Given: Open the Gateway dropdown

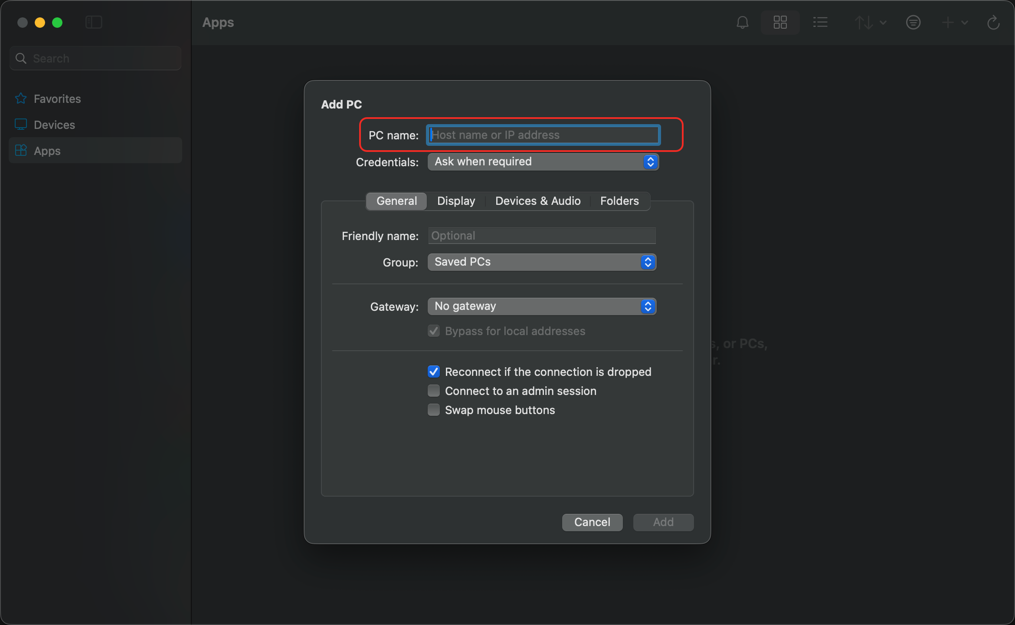Looking at the screenshot, I should click(542, 306).
